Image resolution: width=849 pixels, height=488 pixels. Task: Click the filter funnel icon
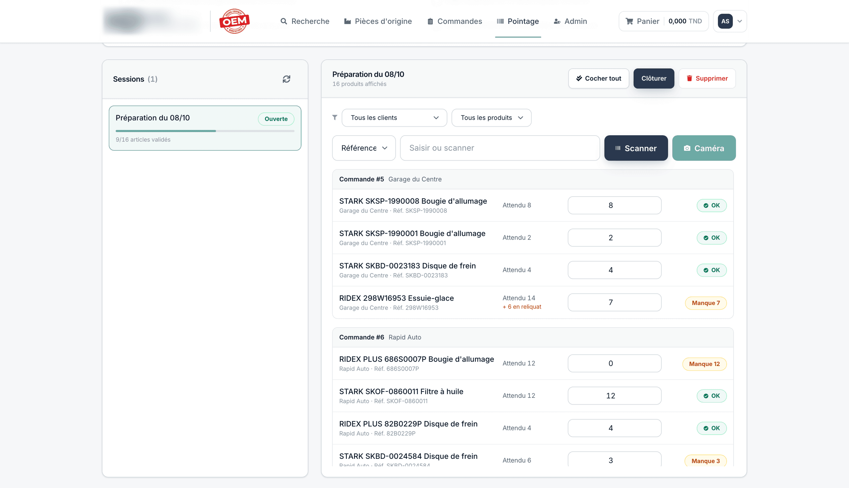[335, 117]
